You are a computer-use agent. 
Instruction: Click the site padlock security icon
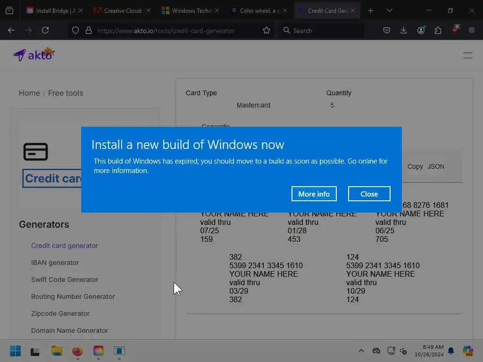(89, 31)
